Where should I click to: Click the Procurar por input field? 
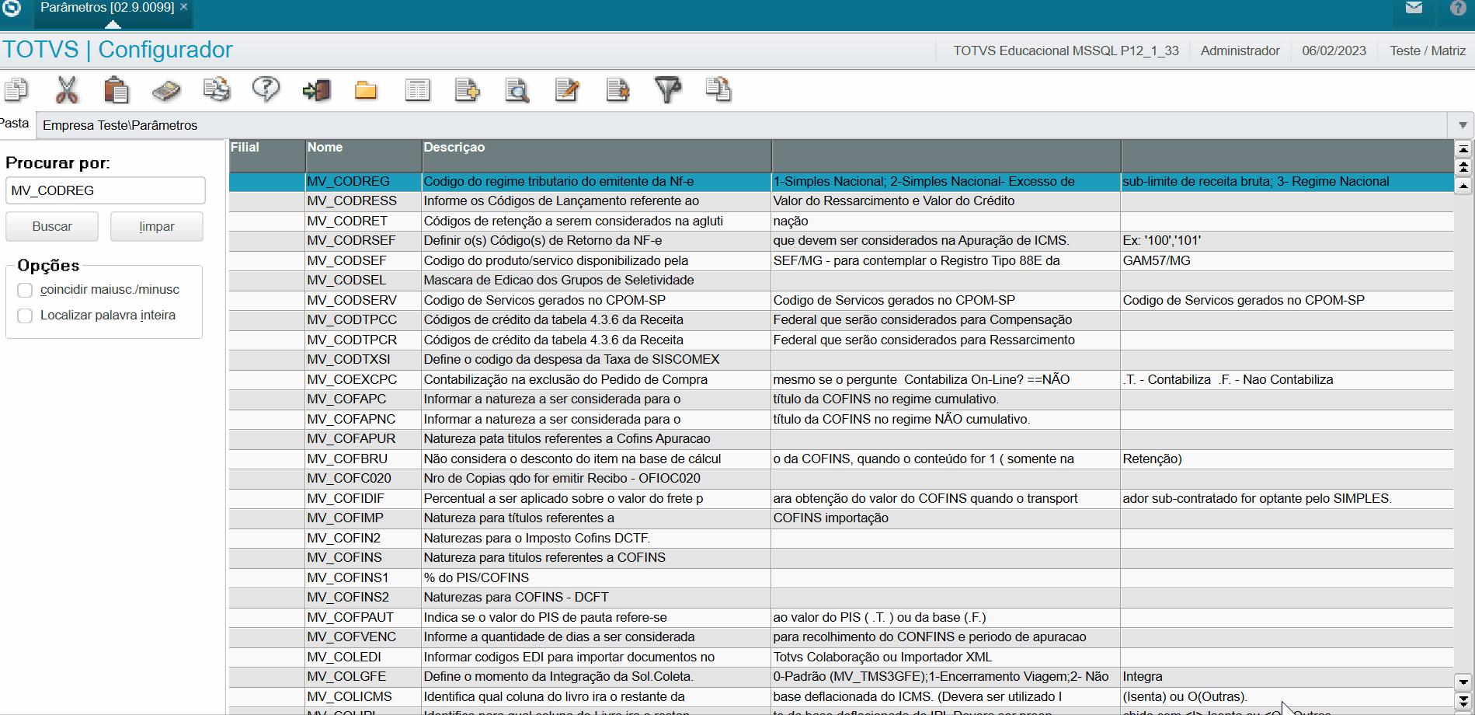(x=106, y=190)
